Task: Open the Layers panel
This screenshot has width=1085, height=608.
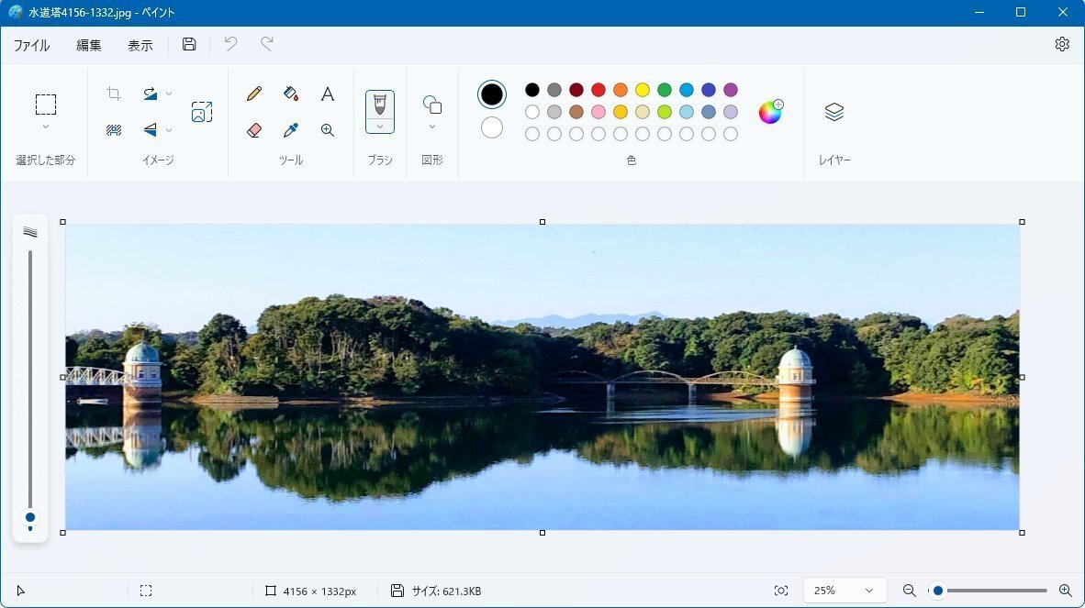Action: coord(834,111)
